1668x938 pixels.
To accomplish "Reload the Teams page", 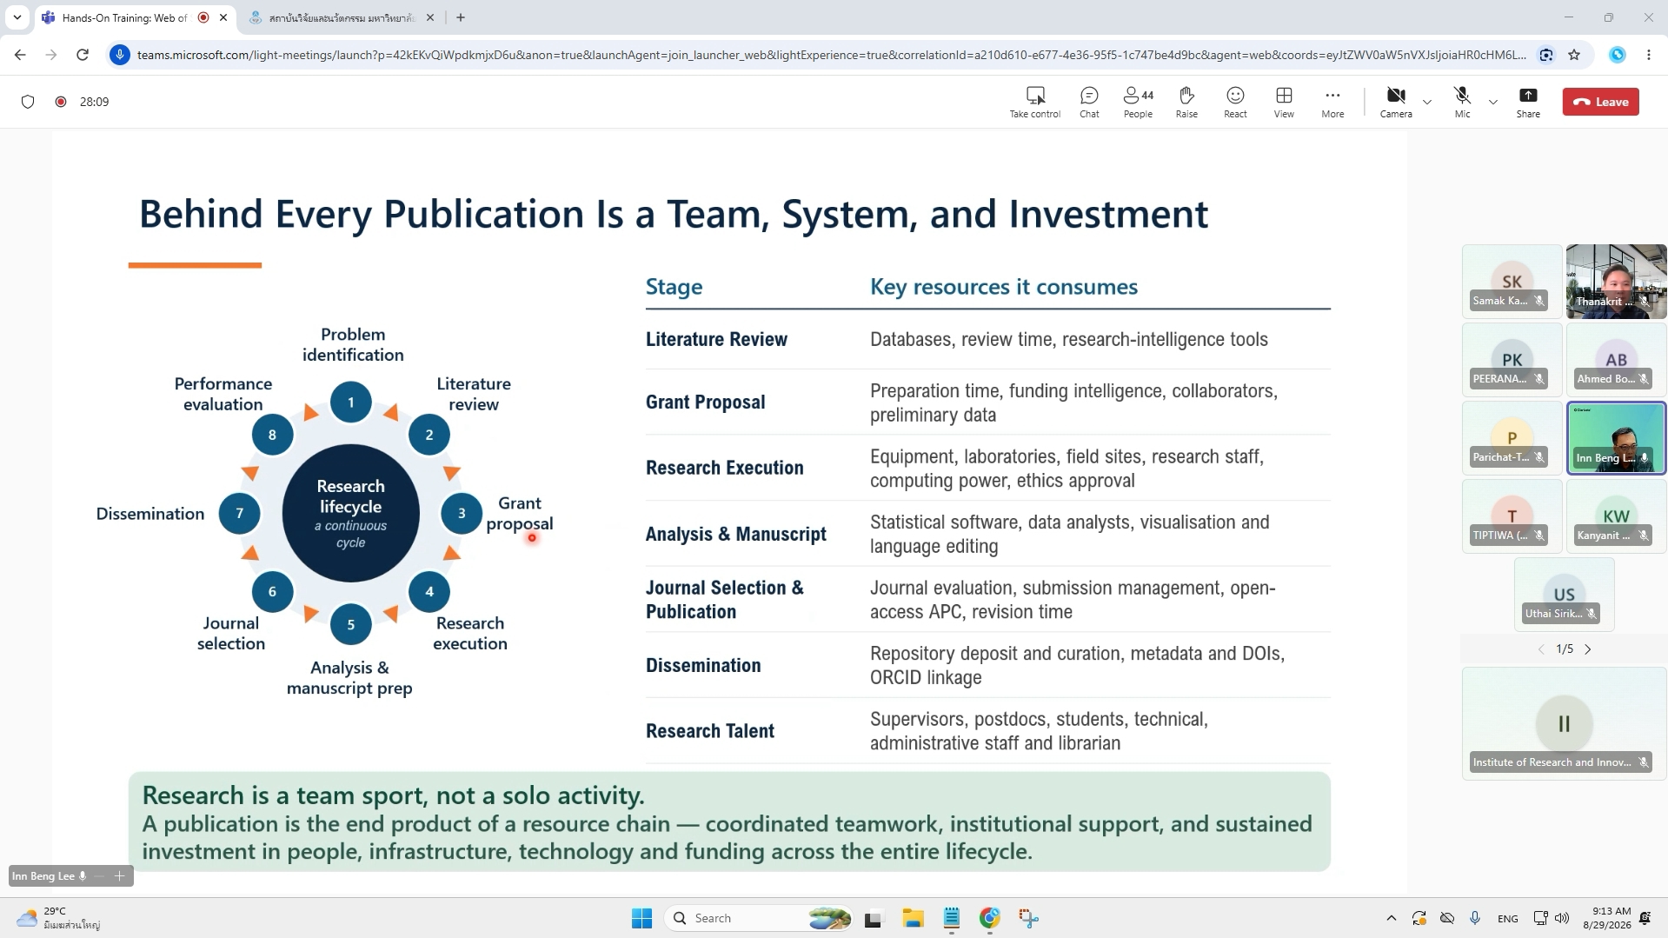I will (83, 55).
